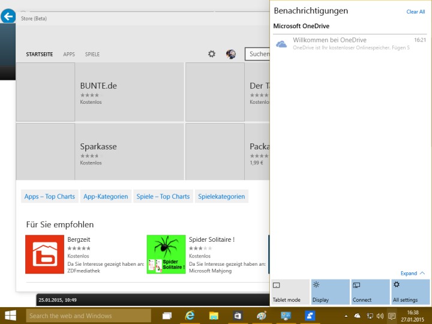
Task: Click the Connect quick action tile
Action: pos(370,292)
